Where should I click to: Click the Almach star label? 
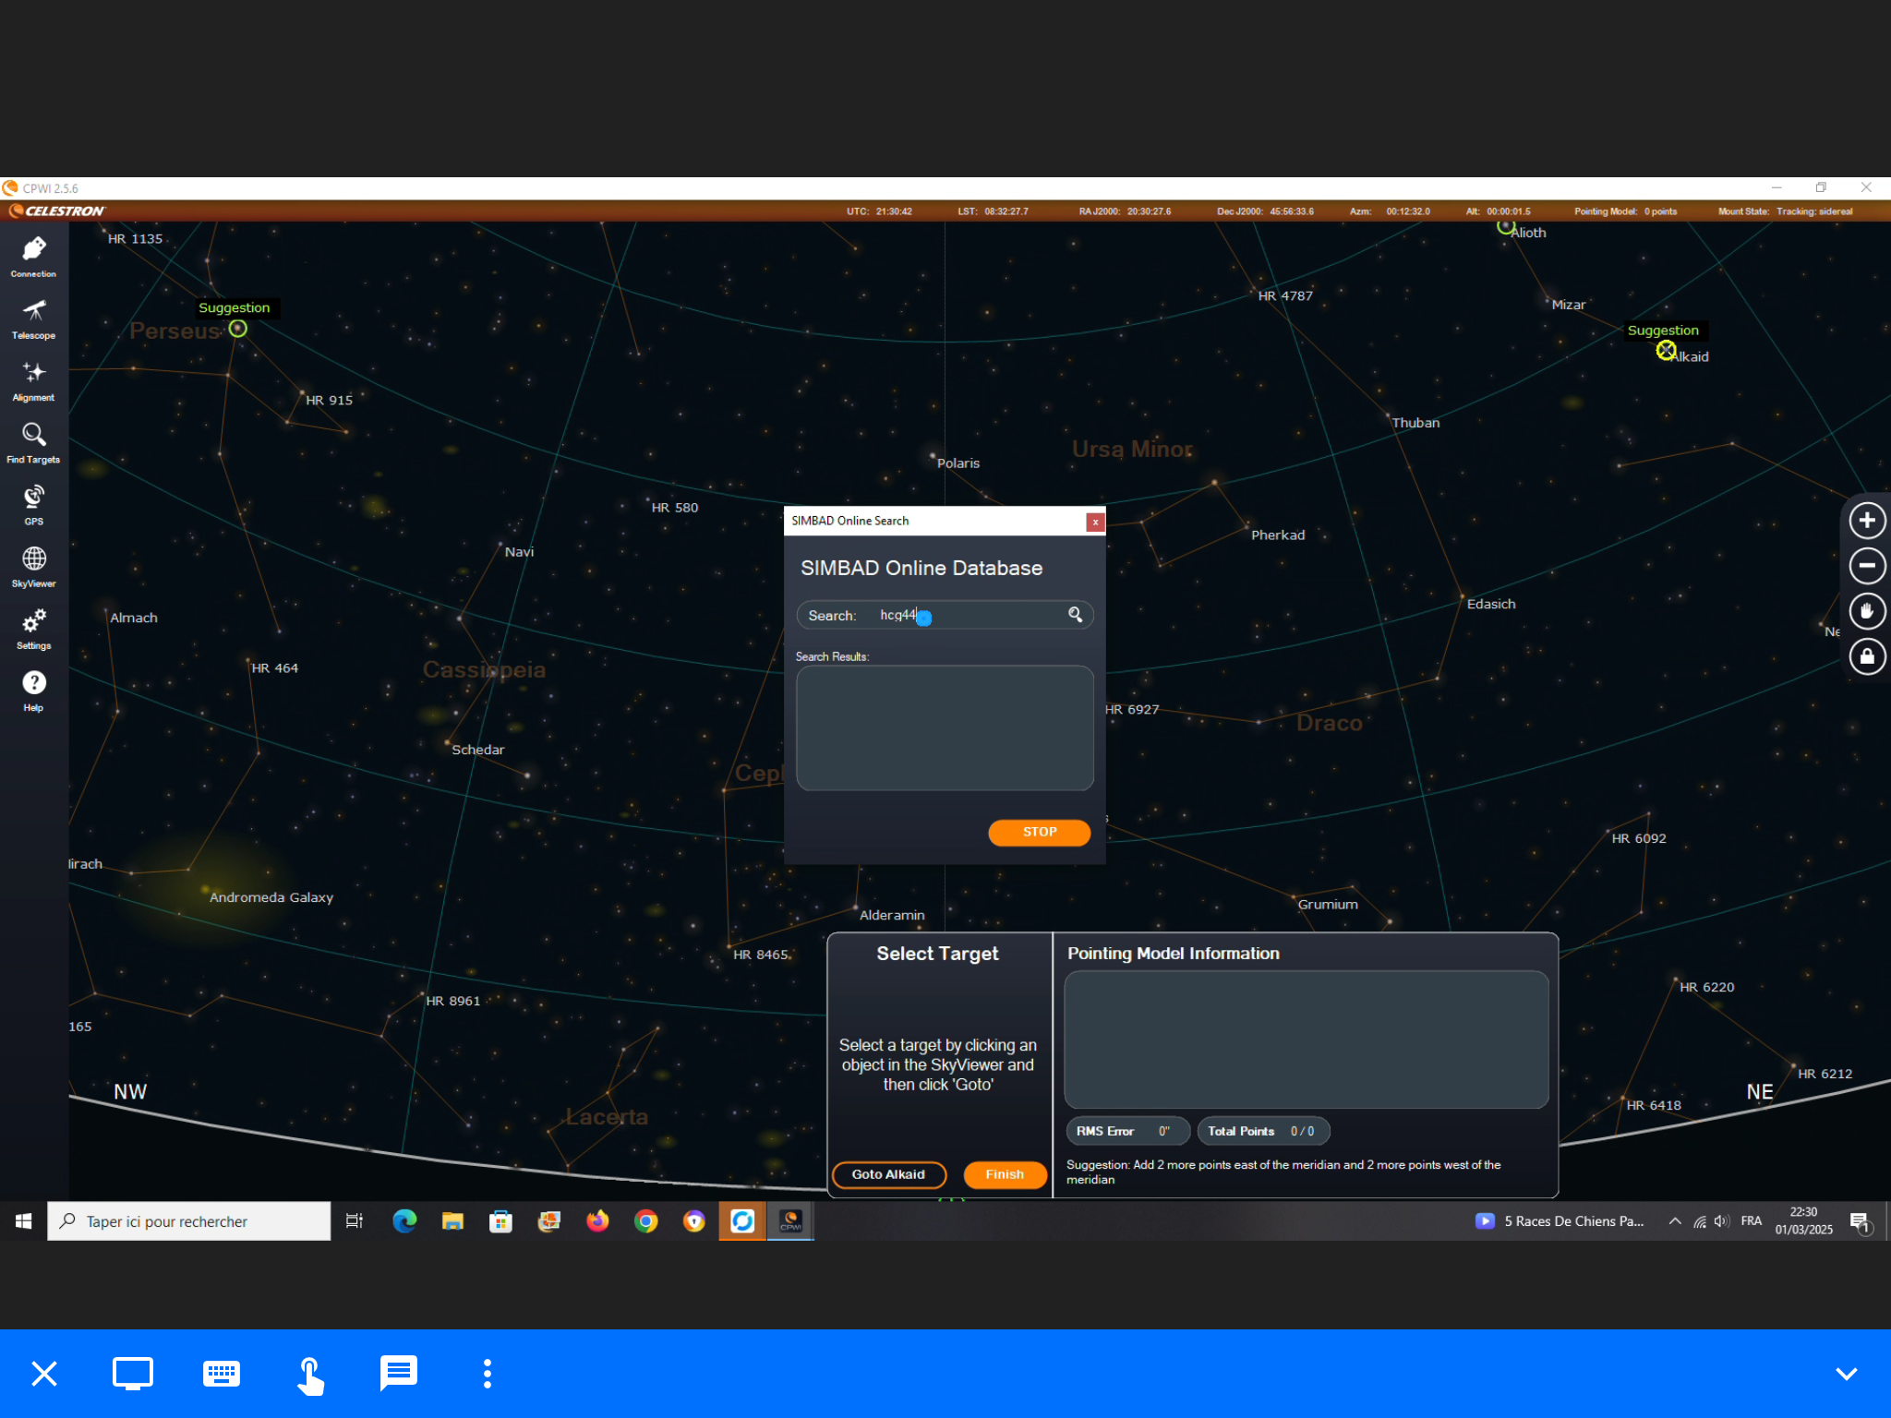point(134,618)
